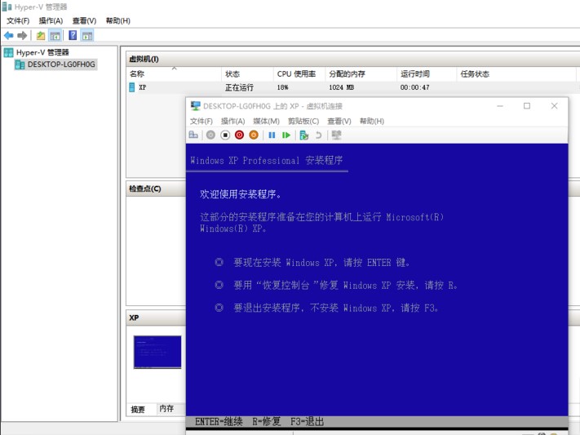Maximize the VM connection window

coord(527,106)
